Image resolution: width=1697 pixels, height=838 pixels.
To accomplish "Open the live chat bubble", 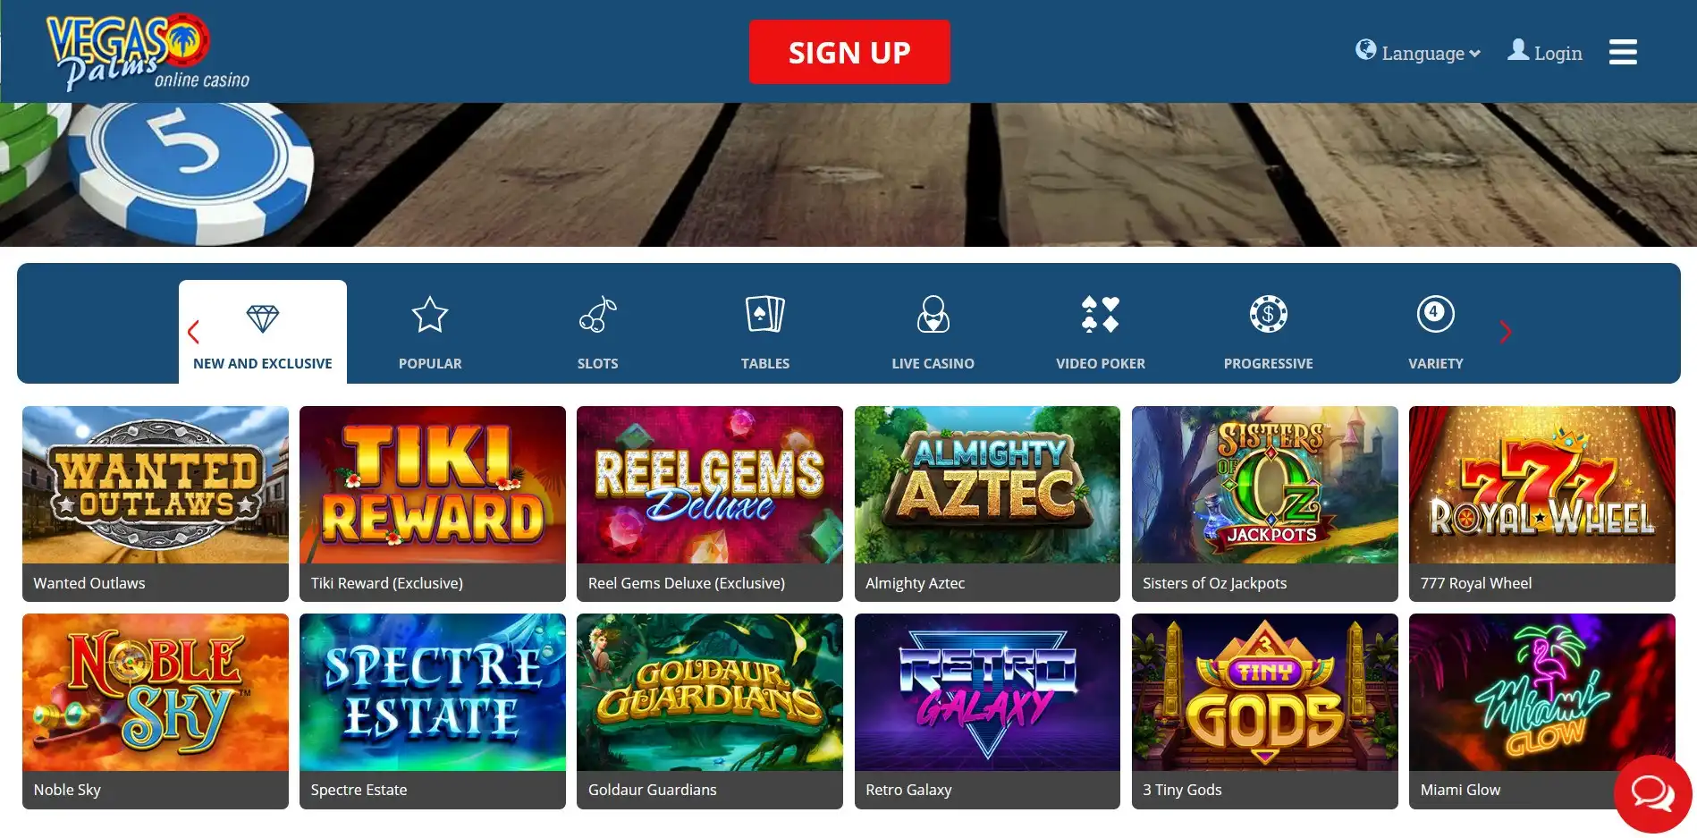I will 1652,793.
